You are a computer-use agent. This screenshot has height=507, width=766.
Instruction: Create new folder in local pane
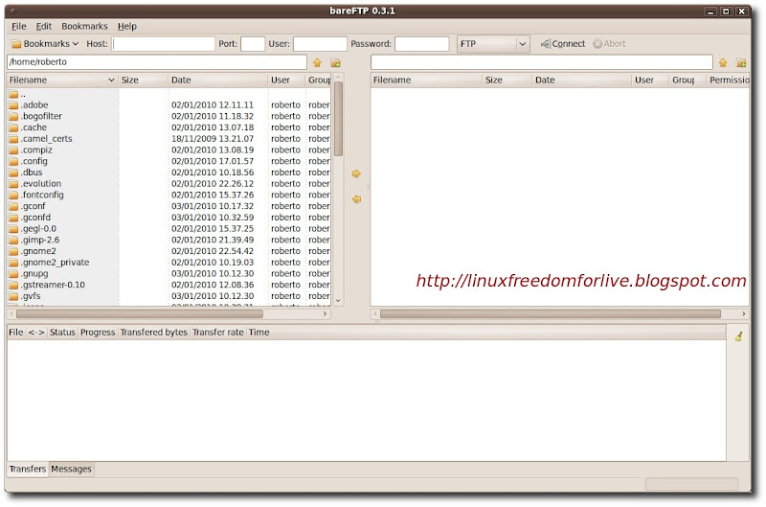(x=336, y=62)
